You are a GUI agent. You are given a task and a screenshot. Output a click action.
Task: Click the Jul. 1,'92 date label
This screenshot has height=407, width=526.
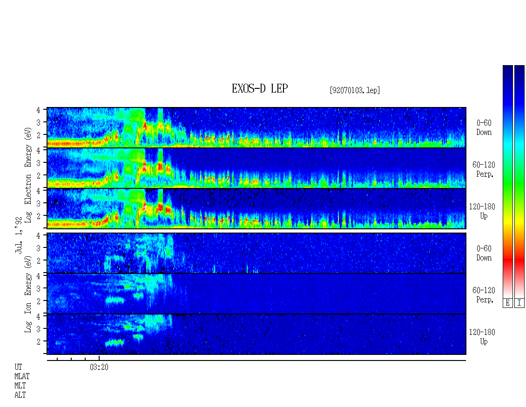19,235
